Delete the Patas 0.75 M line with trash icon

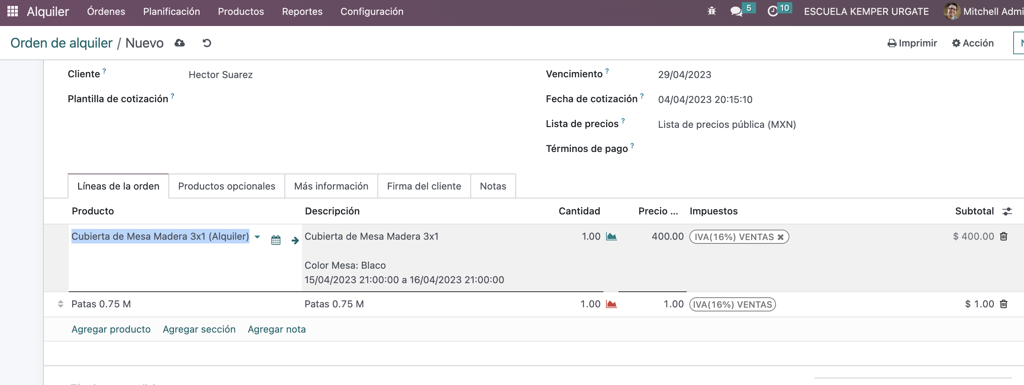1004,304
